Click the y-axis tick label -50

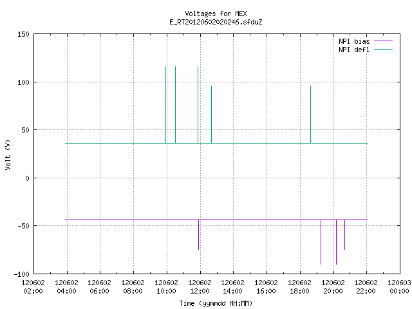[x=23, y=226]
